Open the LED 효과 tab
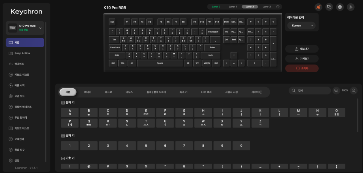The image size is (363, 173). pos(206,92)
